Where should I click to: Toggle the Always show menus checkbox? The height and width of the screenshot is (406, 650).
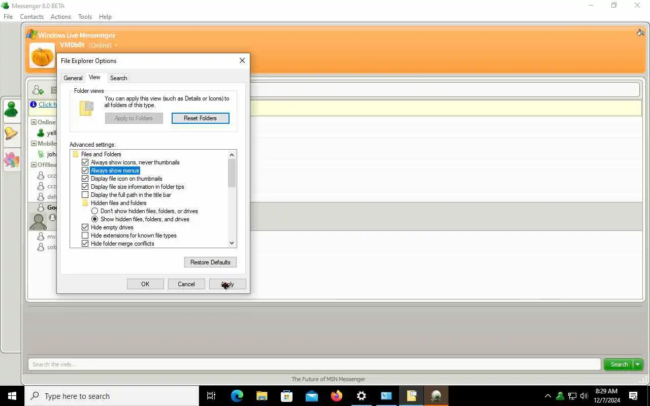point(85,171)
